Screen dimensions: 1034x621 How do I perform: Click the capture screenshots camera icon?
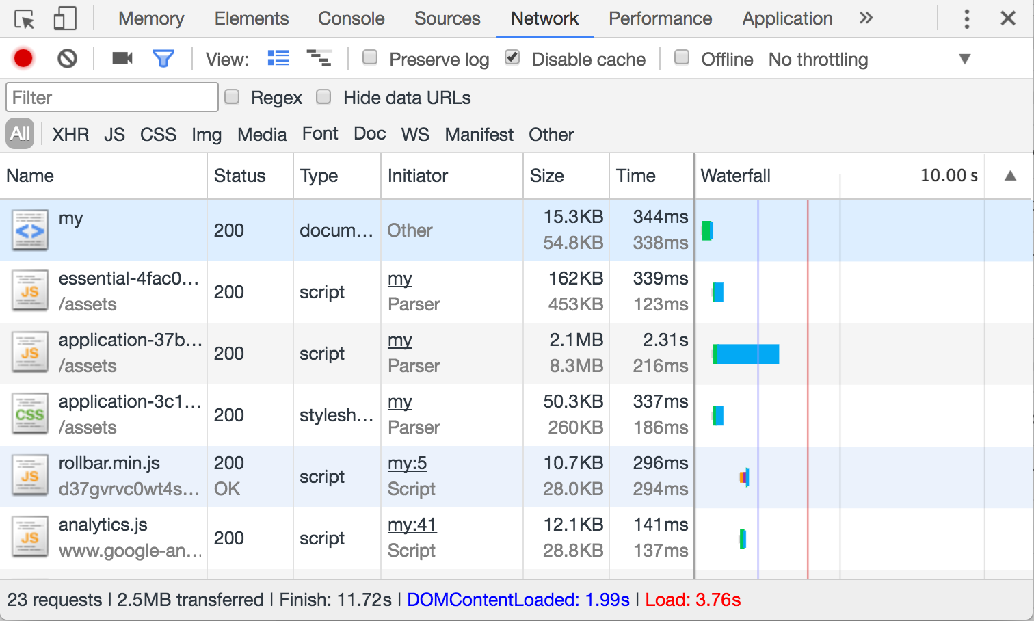pos(122,59)
